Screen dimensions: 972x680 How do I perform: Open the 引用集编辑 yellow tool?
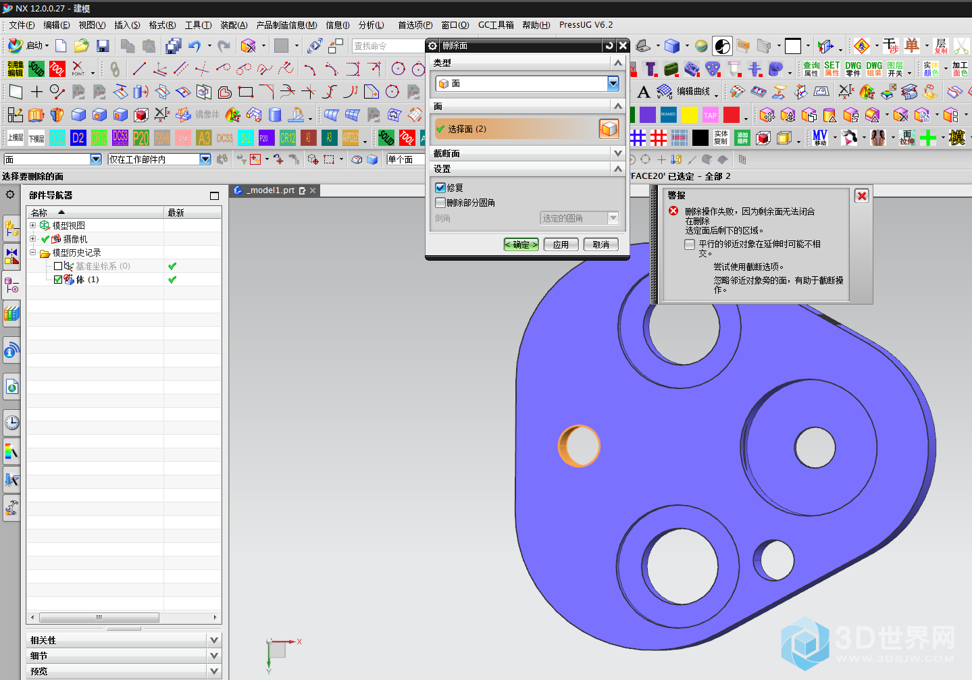point(15,68)
